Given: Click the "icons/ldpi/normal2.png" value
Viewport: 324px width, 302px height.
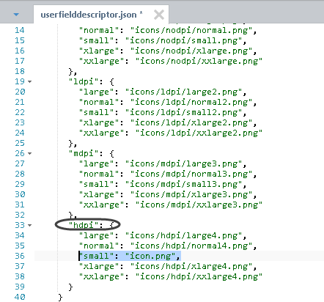Looking at the screenshot, I should (191, 102).
